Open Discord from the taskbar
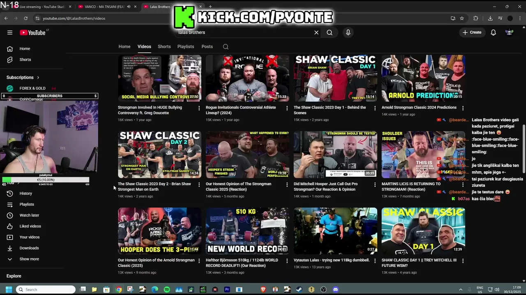 335,290
